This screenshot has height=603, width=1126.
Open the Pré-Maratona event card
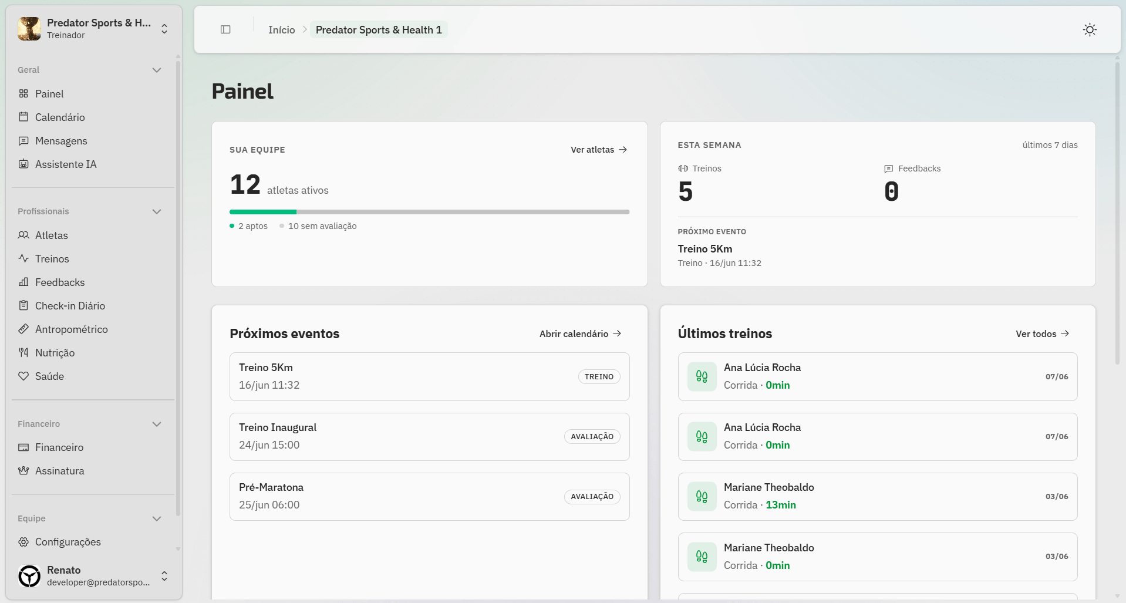[429, 496]
